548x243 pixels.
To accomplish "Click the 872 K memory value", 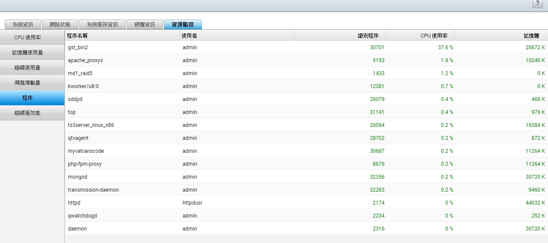I will click(x=538, y=138).
